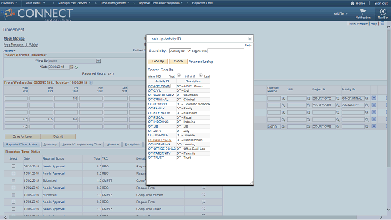Image resolution: width=391 pixels, height=220 pixels.
Task: Click Cancel button in lookup dialog
Action: (178, 61)
